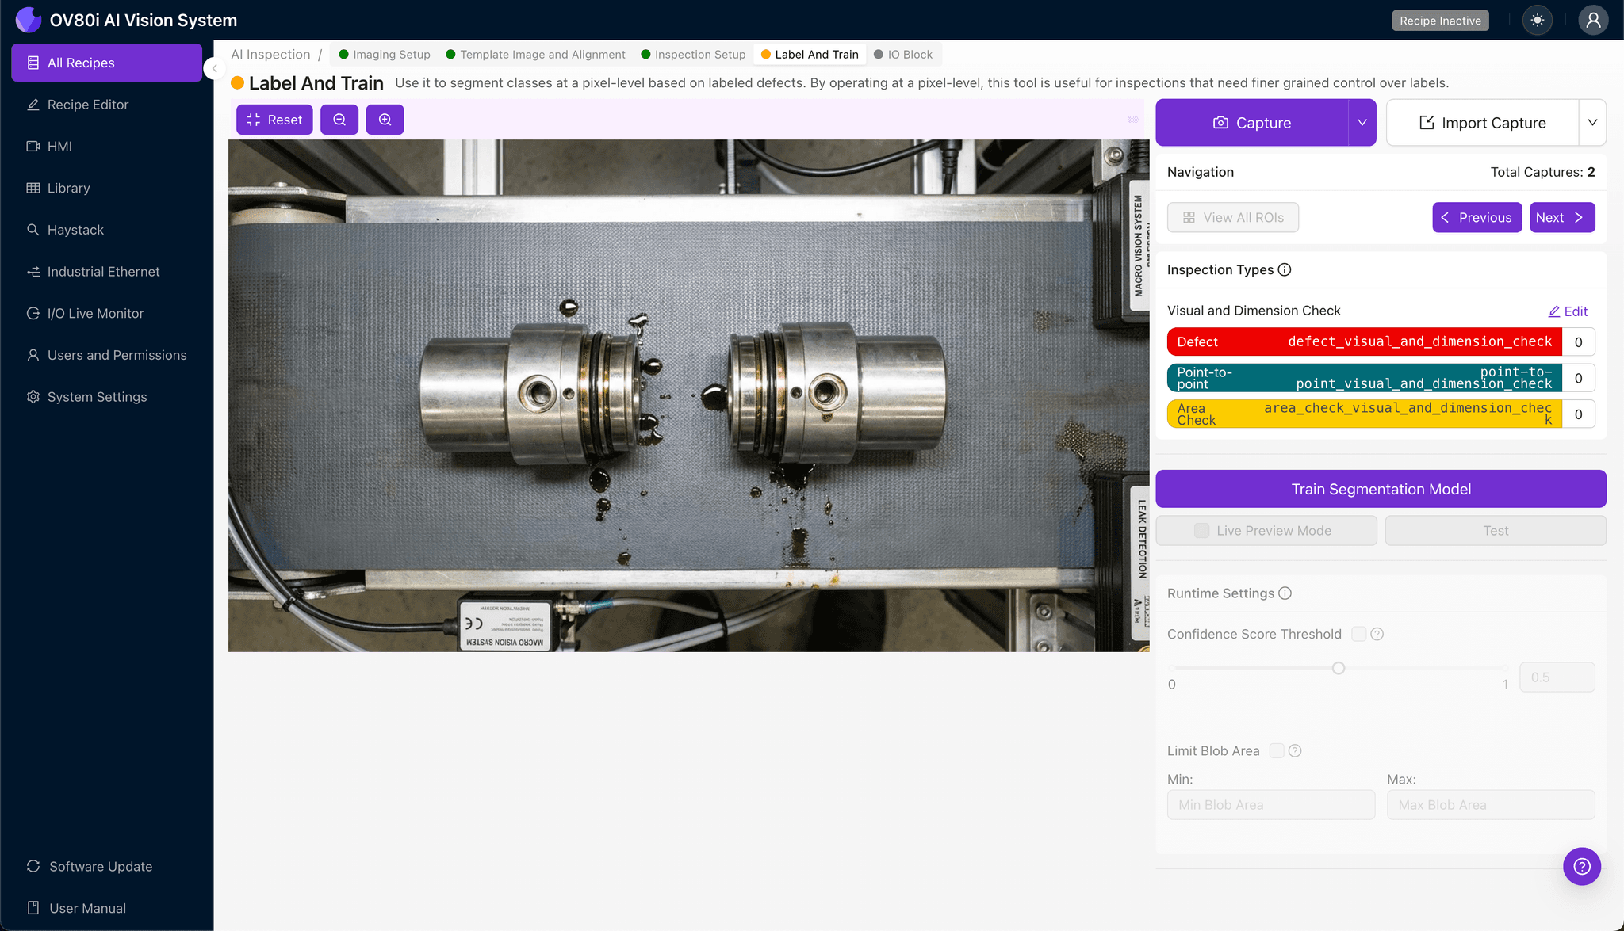
Task: Click the zoom out tool
Action: tap(339, 120)
